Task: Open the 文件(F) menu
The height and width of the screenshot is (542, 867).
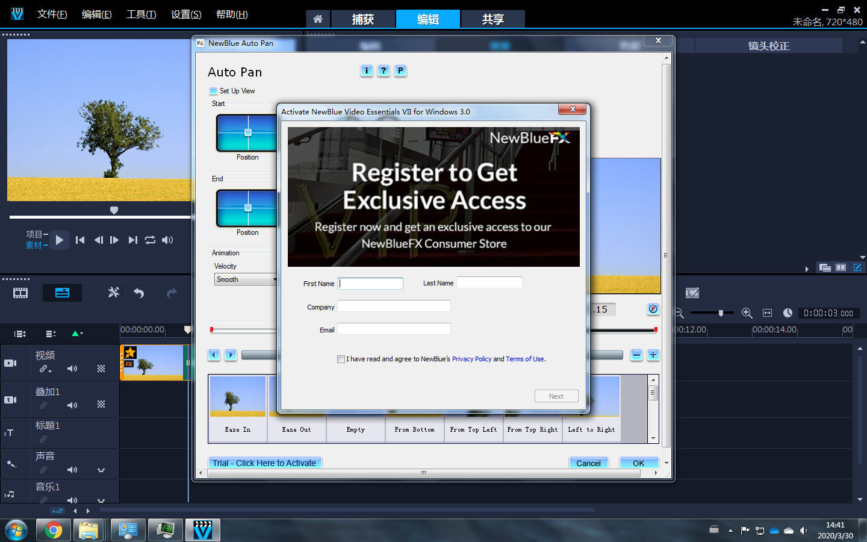Action: [x=52, y=14]
